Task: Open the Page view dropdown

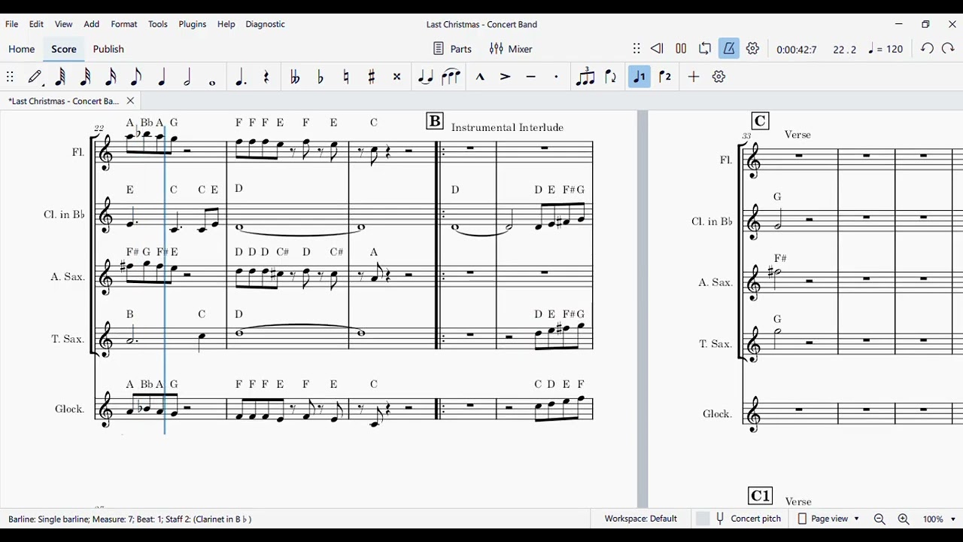Action: [x=828, y=519]
